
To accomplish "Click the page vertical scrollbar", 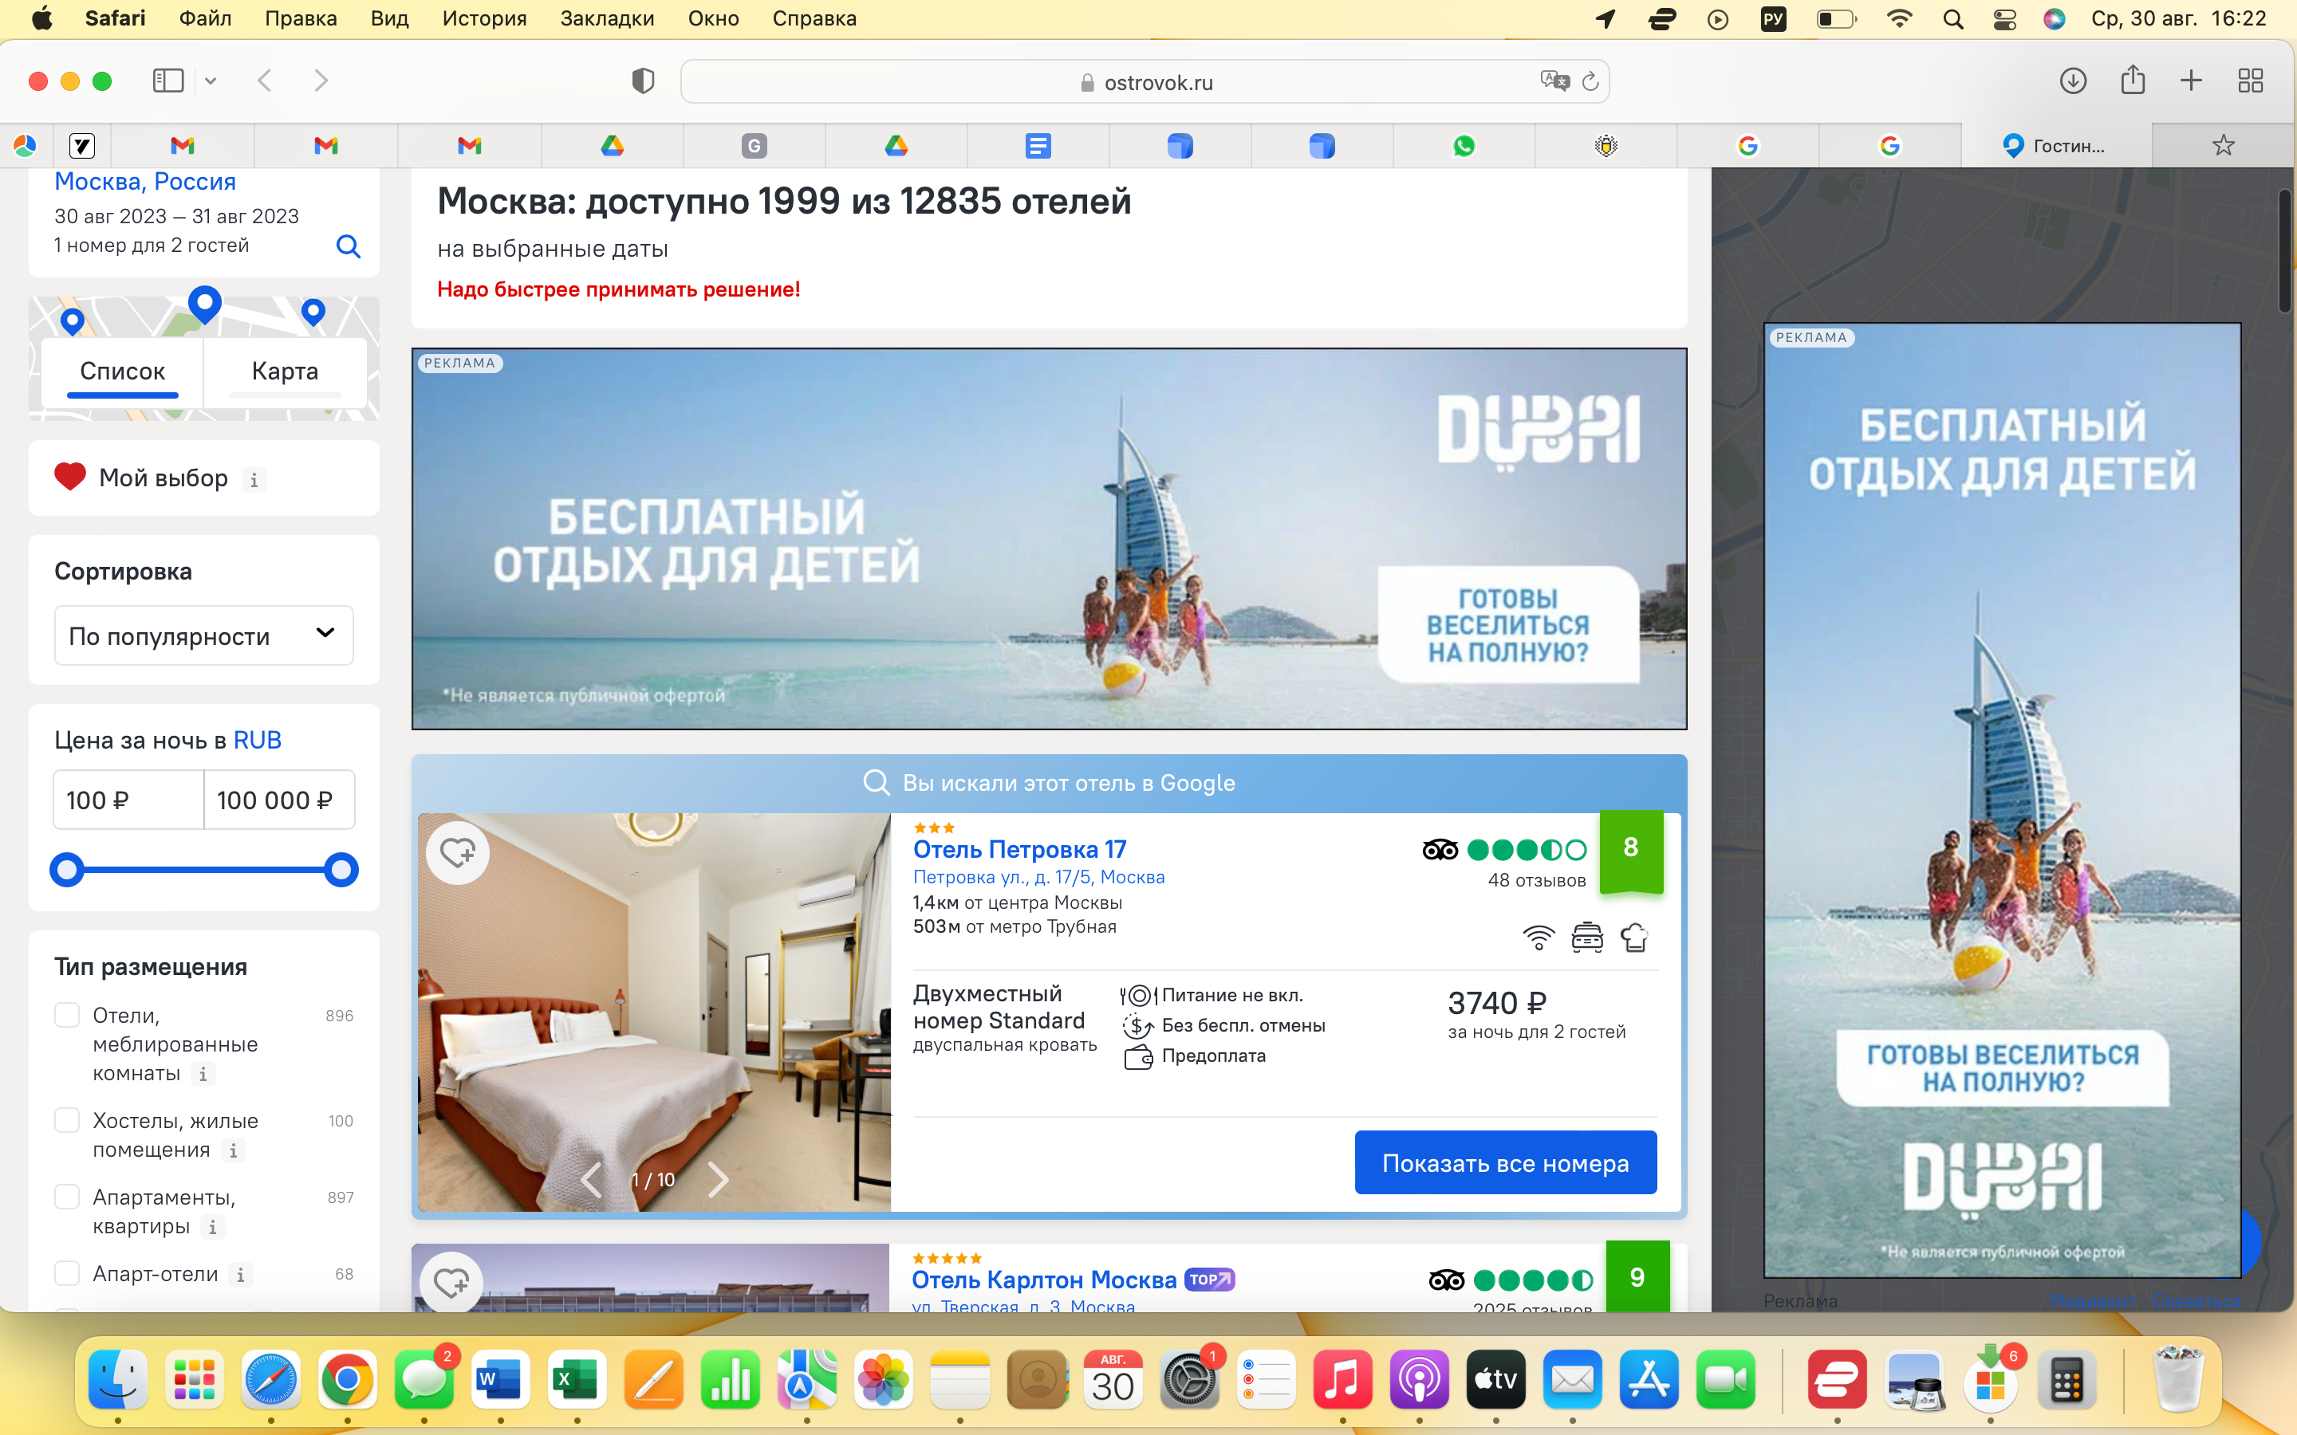I will coord(2286,251).
